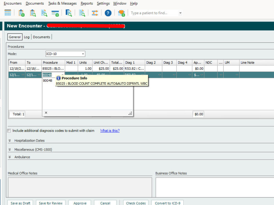
Task: Click the 85025 : BLO... procedure cell
Action: [x=53, y=69]
